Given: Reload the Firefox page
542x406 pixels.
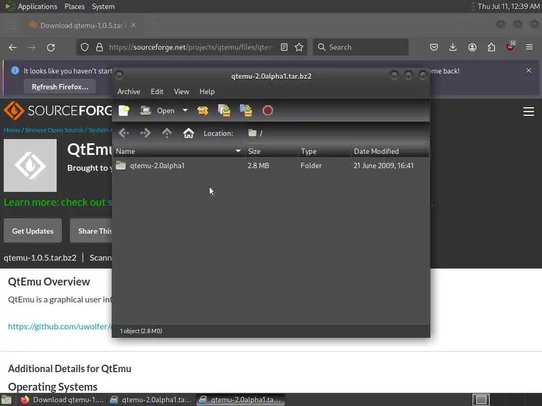Looking at the screenshot, I should [51, 47].
